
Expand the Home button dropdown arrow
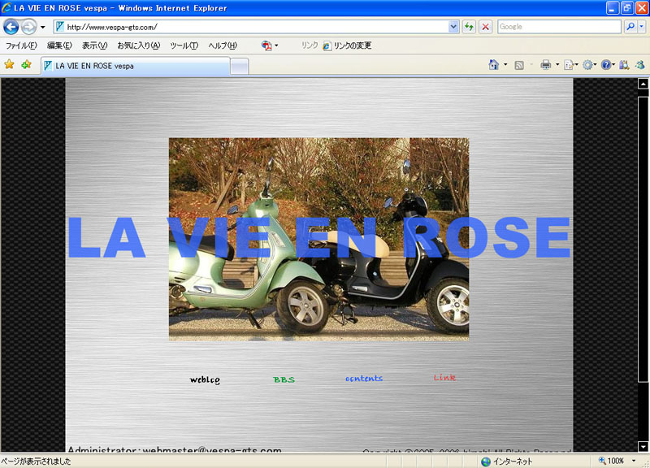point(505,65)
